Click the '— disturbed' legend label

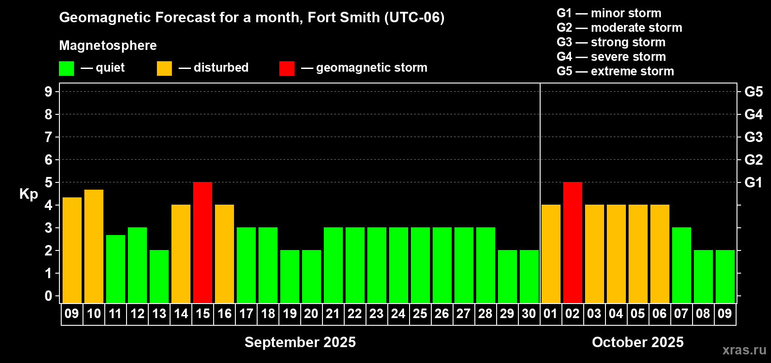(214, 68)
